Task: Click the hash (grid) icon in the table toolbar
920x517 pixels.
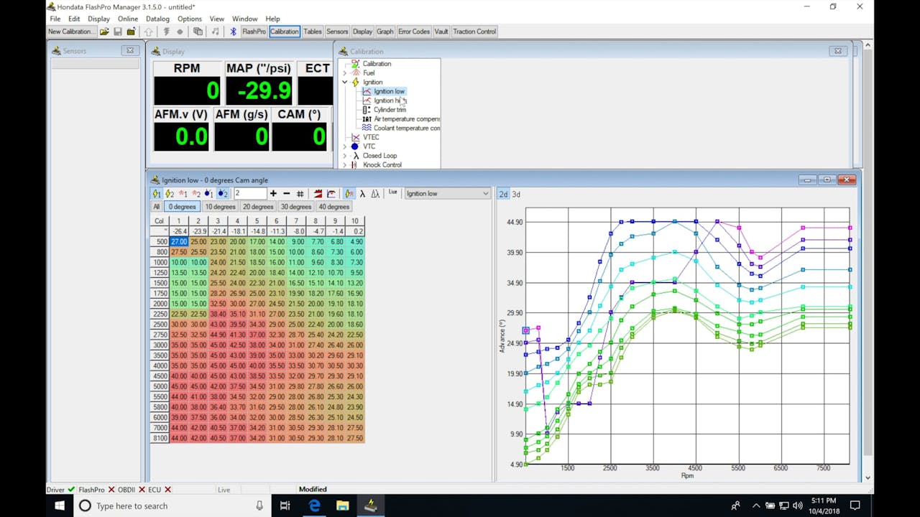Action: 300,193
